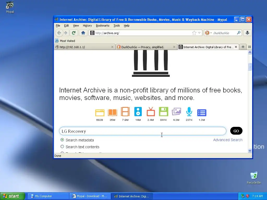Open the Concerts microphone icon (237K)
The width and height of the screenshot is (267, 200).
pyautogui.click(x=189, y=112)
